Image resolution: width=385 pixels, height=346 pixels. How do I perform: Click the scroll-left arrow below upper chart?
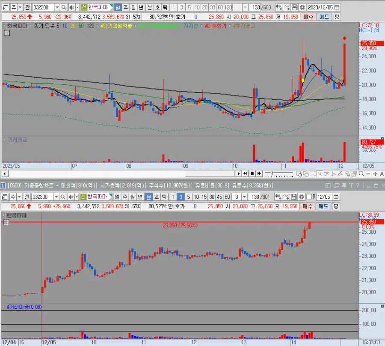pos(5,174)
